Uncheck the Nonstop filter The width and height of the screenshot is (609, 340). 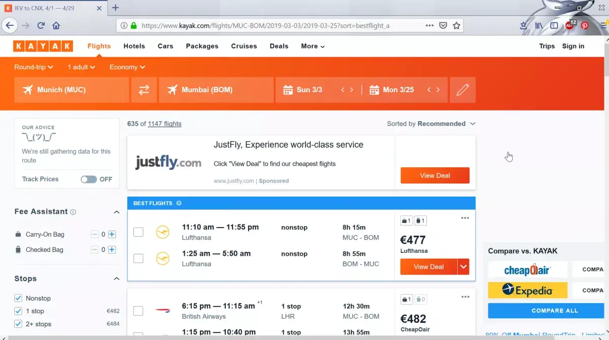click(18, 298)
